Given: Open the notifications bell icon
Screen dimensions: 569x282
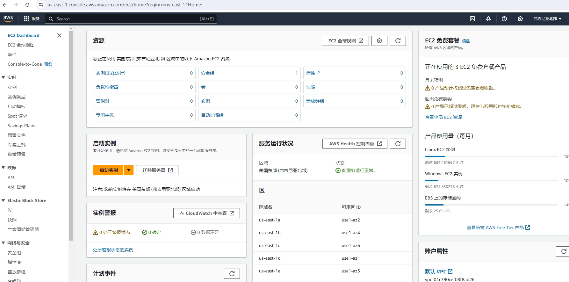Looking at the screenshot, I should tap(488, 19).
